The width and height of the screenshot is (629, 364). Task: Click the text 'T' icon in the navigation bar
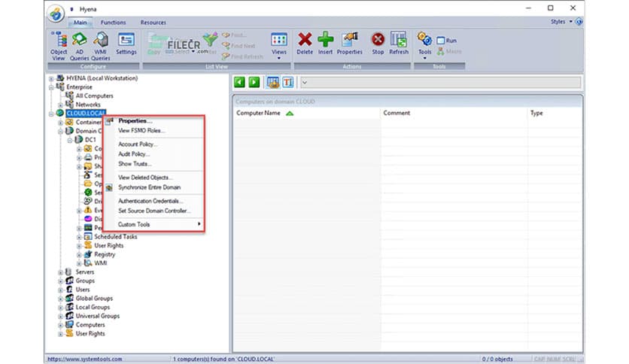[x=288, y=82]
